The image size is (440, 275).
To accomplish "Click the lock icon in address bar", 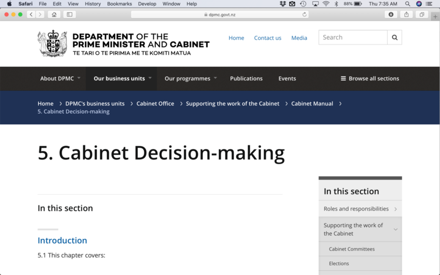I will [x=206, y=15].
